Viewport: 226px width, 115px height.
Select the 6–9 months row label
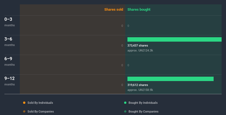(x=10, y=61)
